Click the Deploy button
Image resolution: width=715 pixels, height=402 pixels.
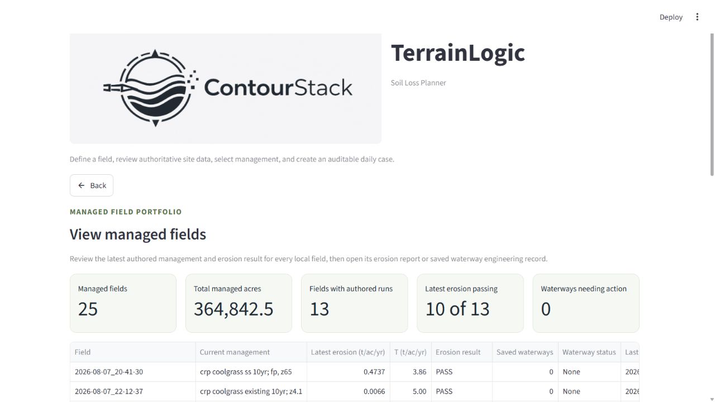(x=671, y=17)
